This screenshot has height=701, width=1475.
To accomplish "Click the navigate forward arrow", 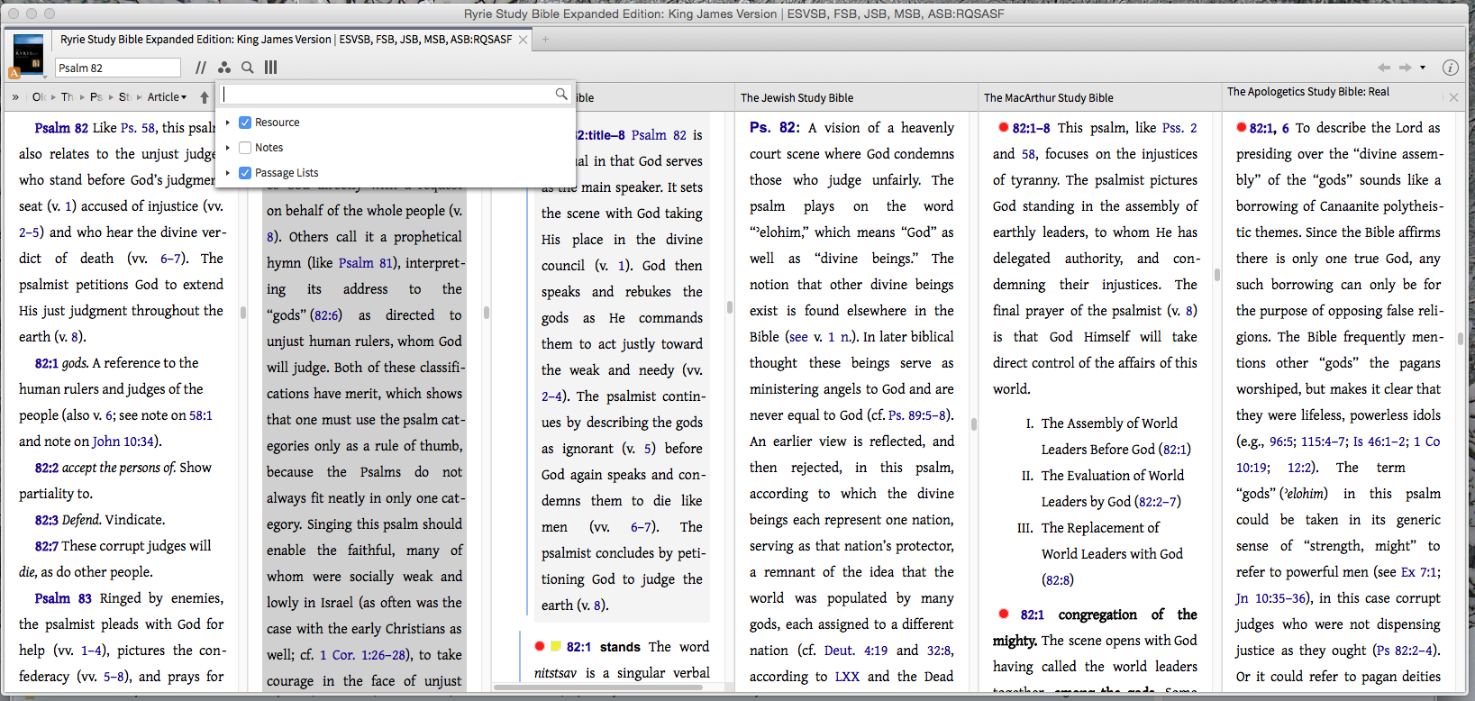I will pyautogui.click(x=1405, y=68).
